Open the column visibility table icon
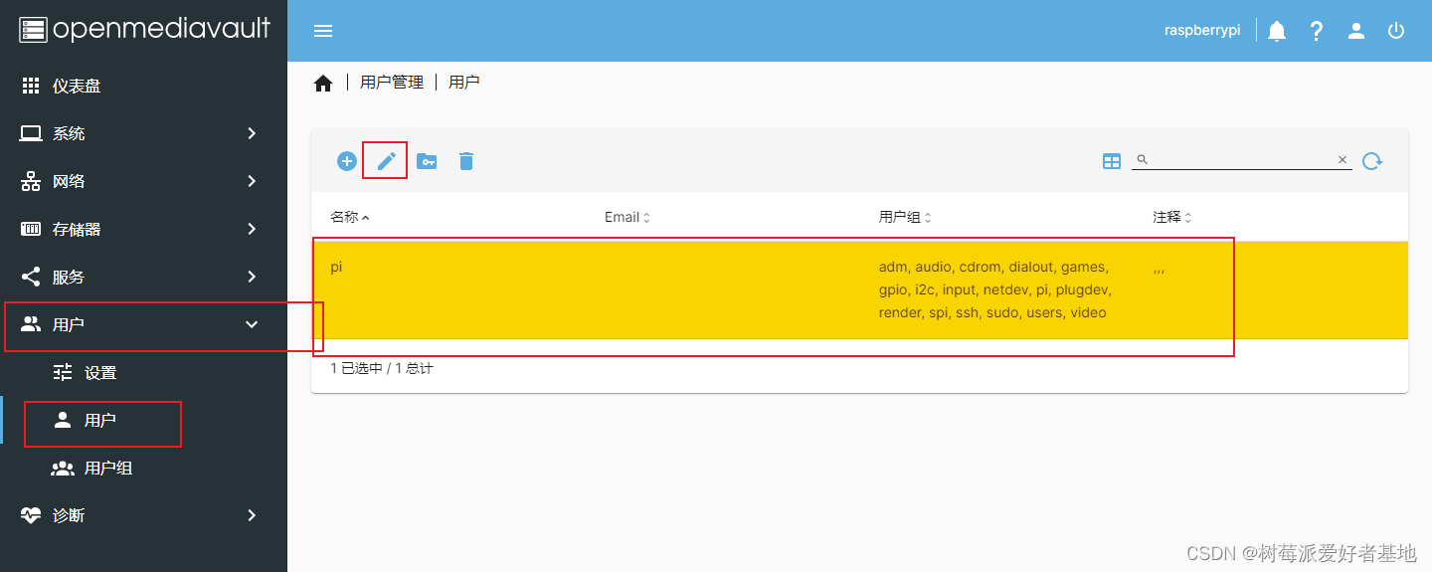1432x572 pixels. point(1112,161)
